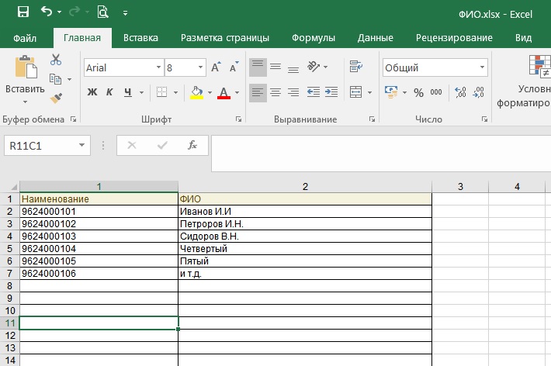551x366 pixels.
Task: Click merge and center cells icon
Action: pos(356,92)
